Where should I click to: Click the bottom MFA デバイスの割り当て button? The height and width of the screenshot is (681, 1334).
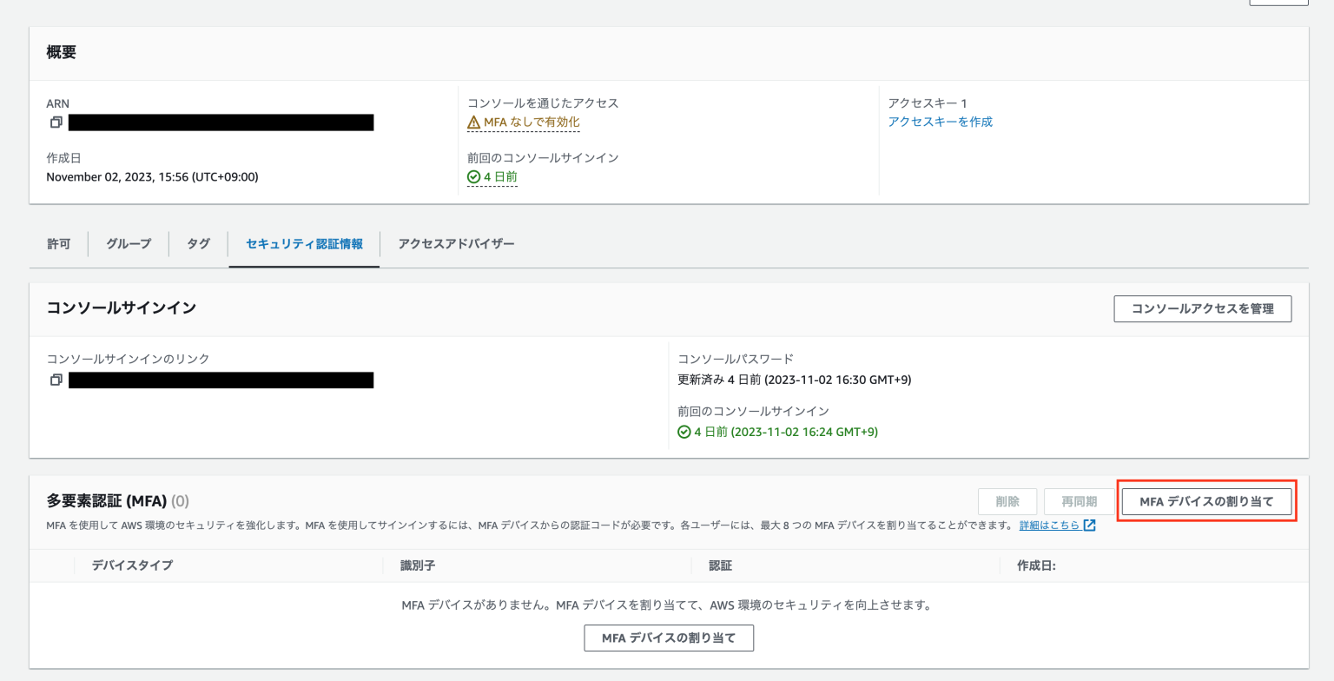pyautogui.click(x=669, y=638)
